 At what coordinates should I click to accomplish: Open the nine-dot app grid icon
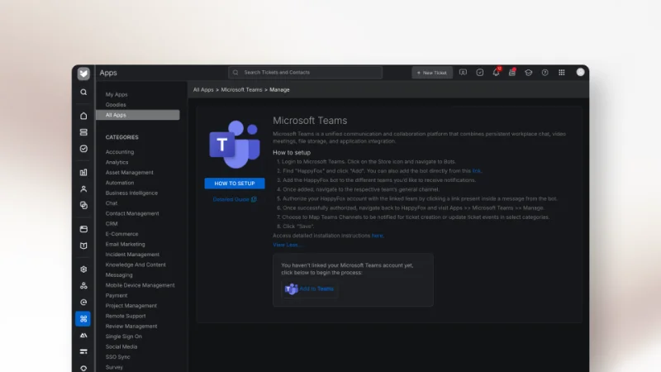point(562,73)
